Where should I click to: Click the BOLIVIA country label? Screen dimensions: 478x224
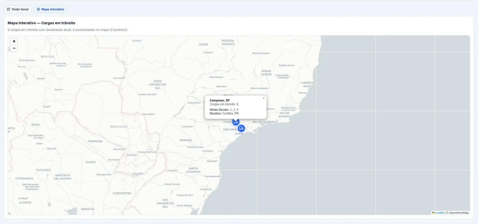47,57
